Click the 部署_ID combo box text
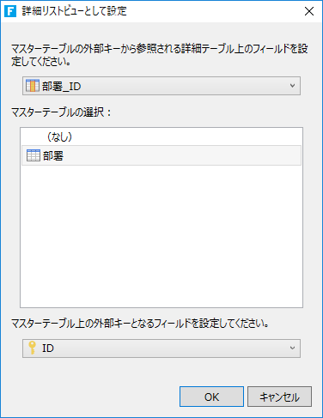This screenshot has width=323, height=418. pos(61,86)
